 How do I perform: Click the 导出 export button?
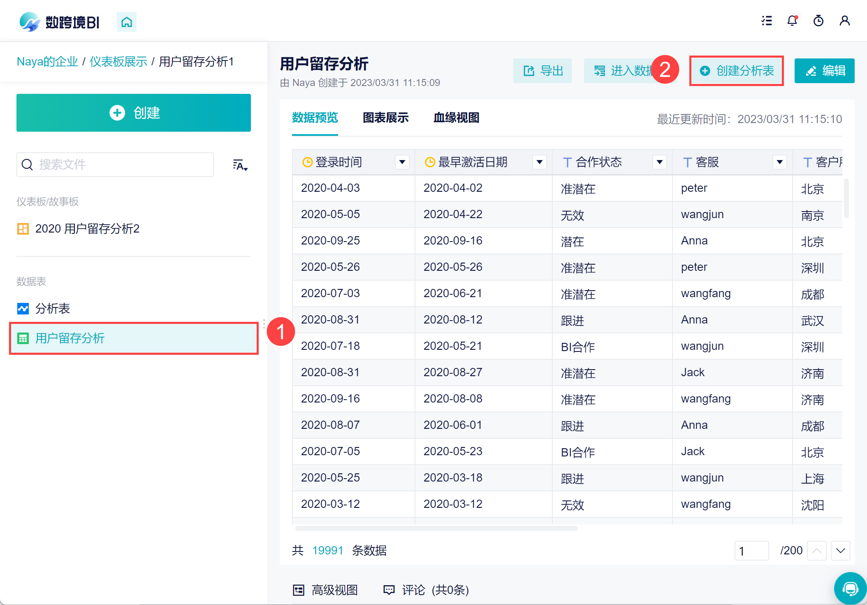coord(542,71)
